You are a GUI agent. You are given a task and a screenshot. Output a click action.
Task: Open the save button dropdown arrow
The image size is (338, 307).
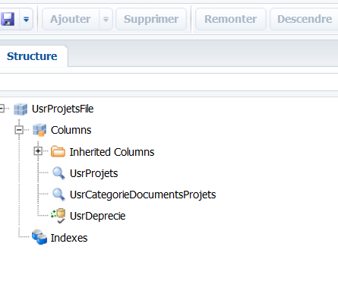[26, 19]
